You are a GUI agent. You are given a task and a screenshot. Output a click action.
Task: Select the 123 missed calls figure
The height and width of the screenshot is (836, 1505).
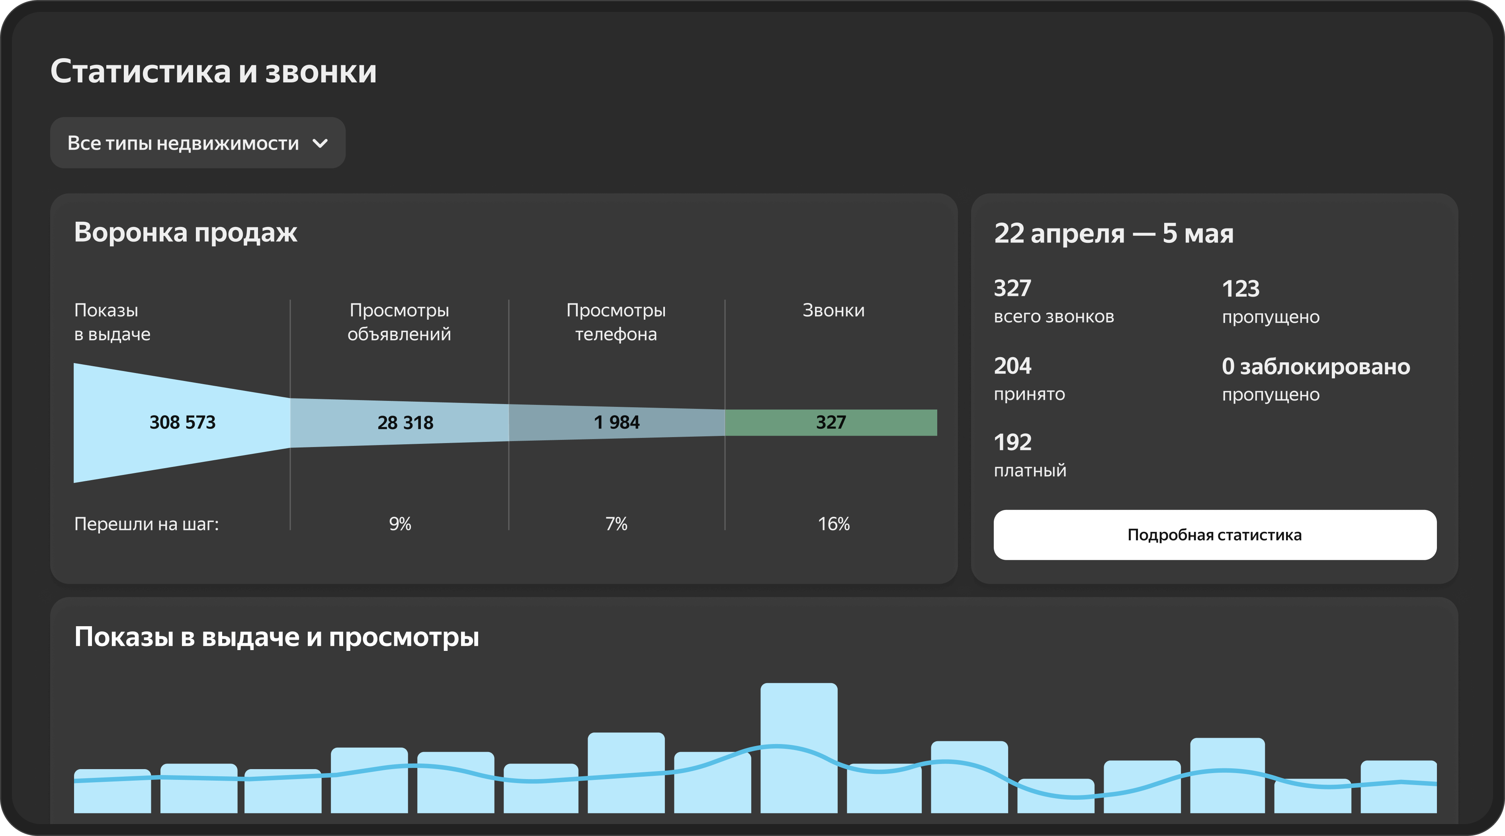click(1240, 289)
